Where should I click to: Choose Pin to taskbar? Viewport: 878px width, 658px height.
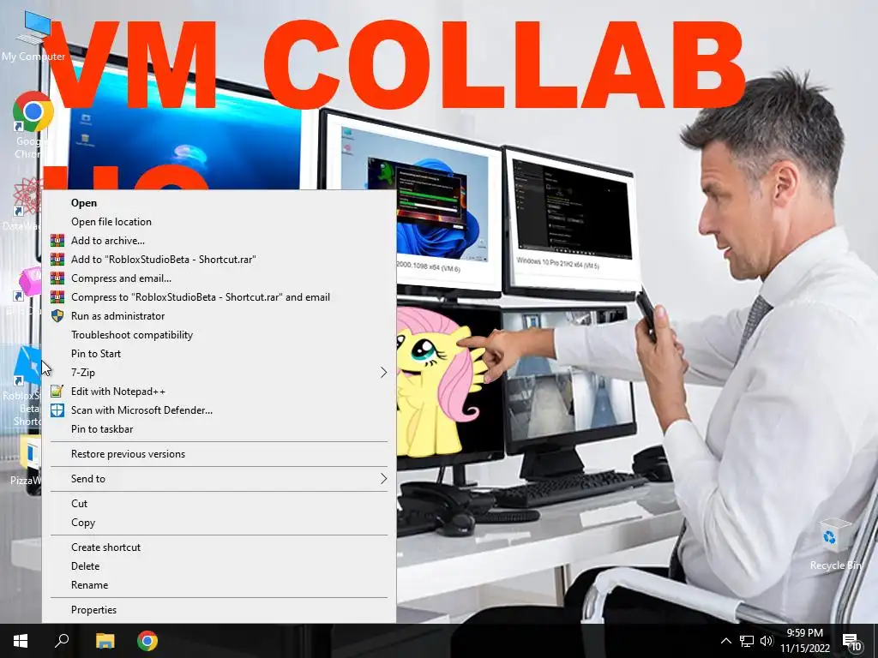[x=219, y=429]
